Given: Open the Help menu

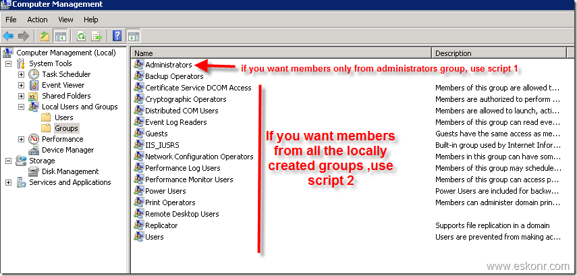Looking at the screenshot, I should [x=90, y=20].
